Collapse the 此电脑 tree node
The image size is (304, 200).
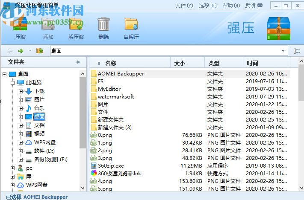coord(12,83)
